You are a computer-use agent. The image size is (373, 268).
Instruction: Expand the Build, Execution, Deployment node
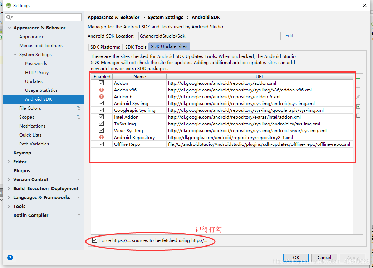pos(9,189)
